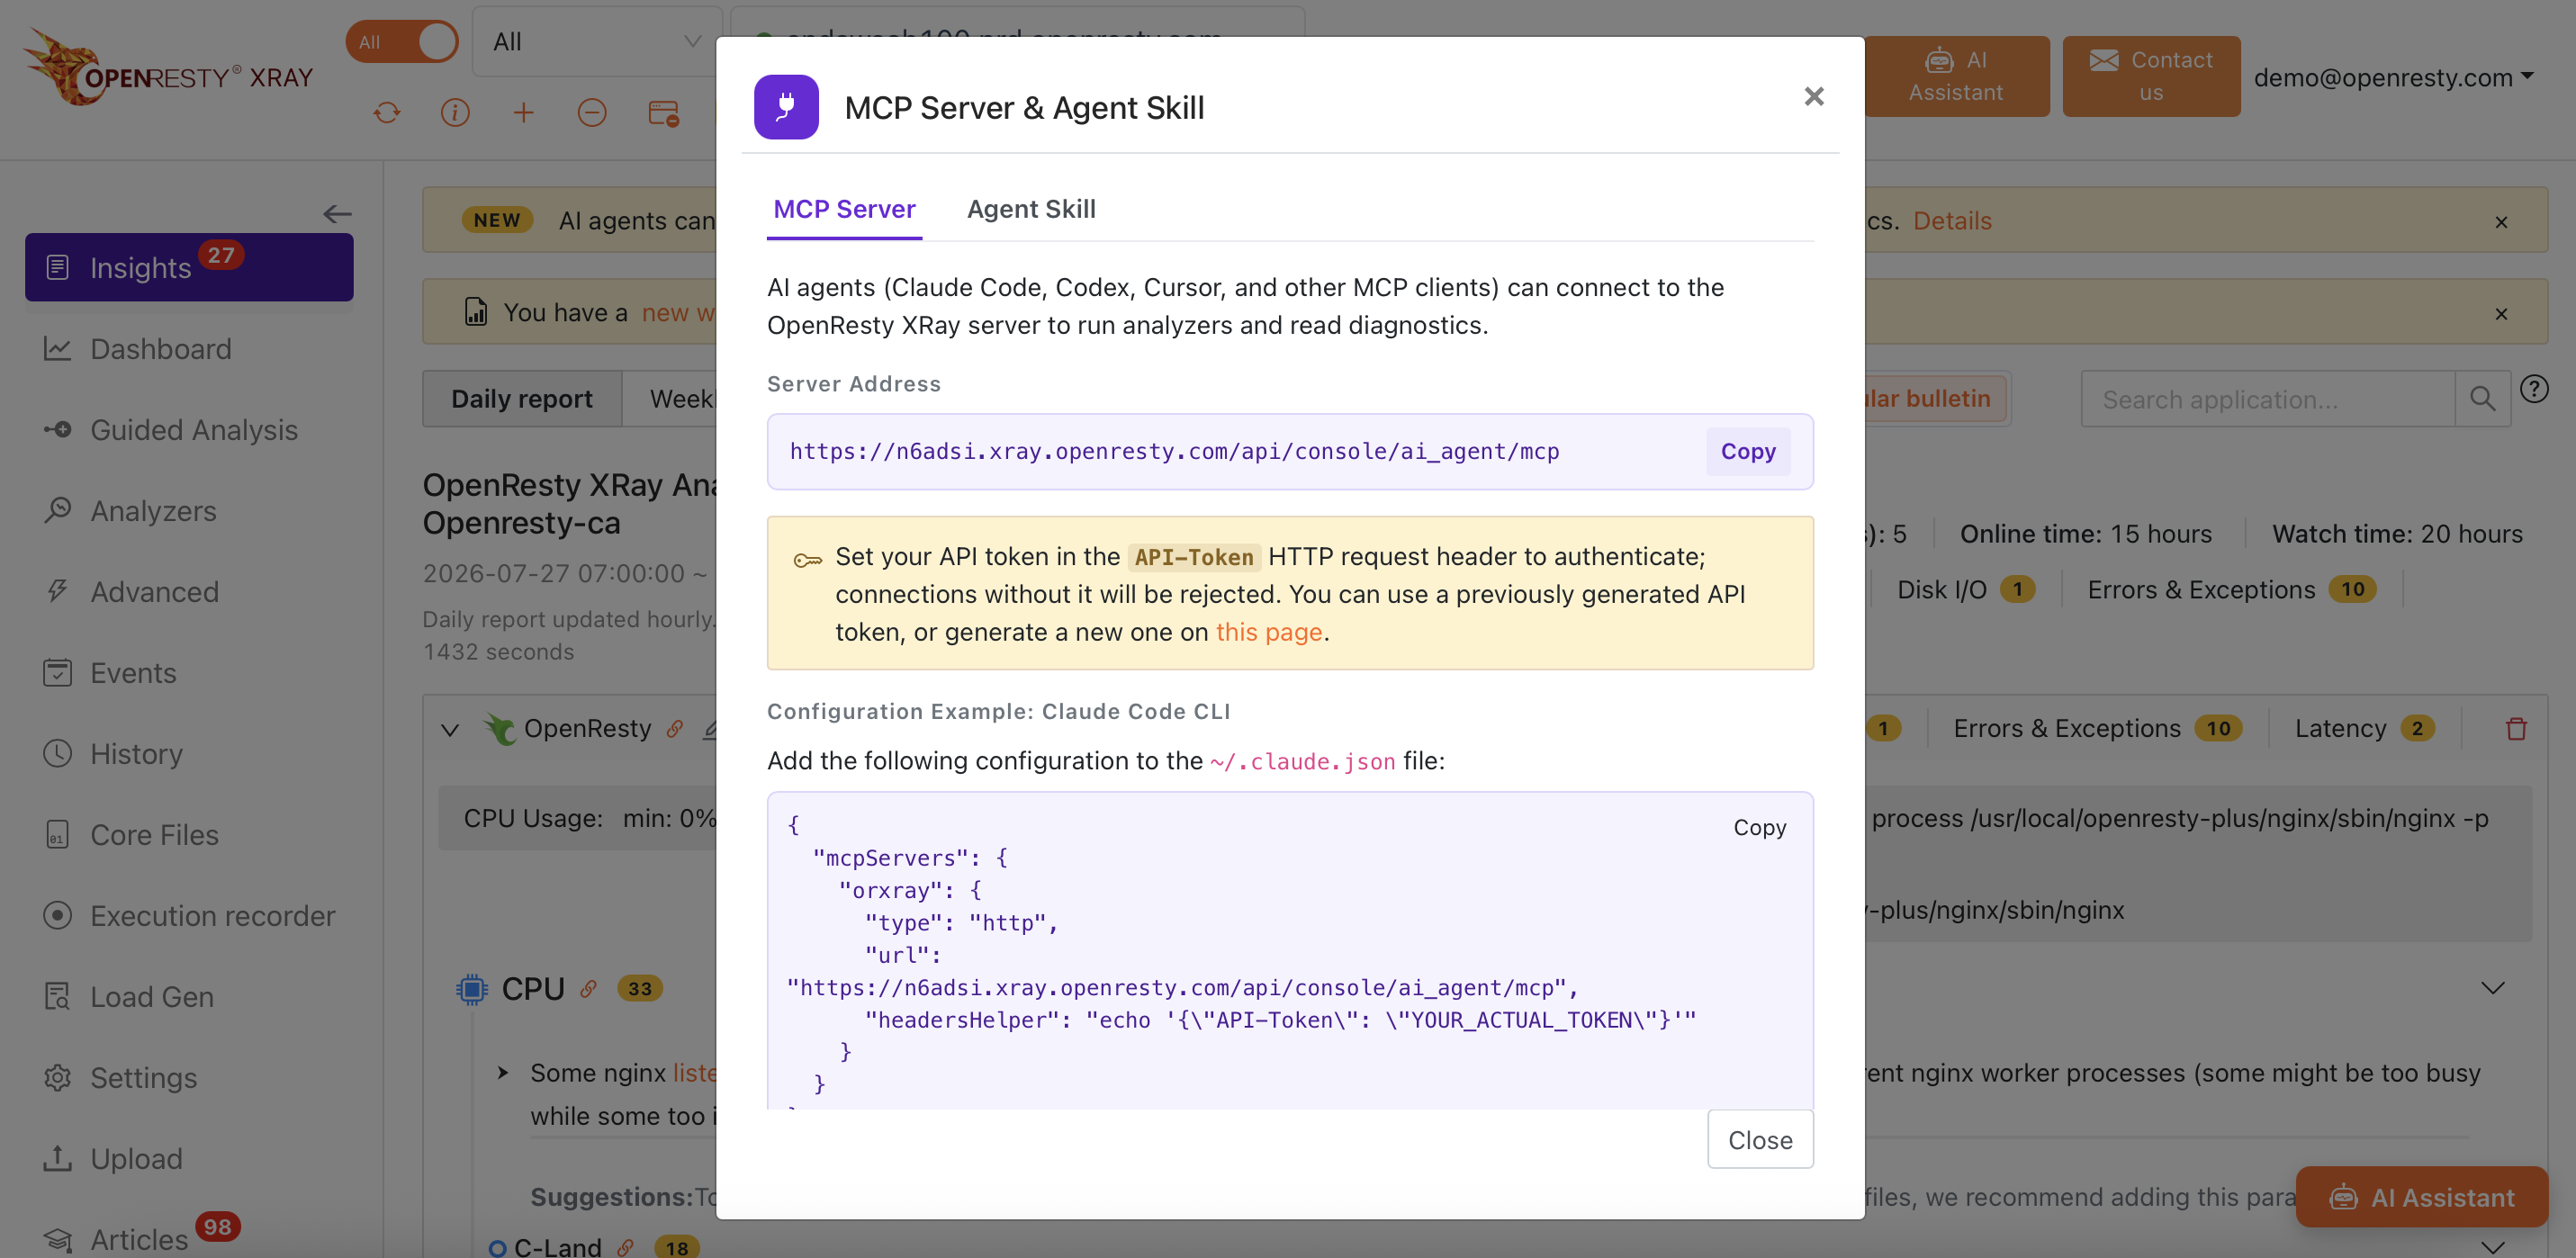Expand the C-Land section right chevron
Screen dimensions: 2576x1258
(x=2492, y=1246)
